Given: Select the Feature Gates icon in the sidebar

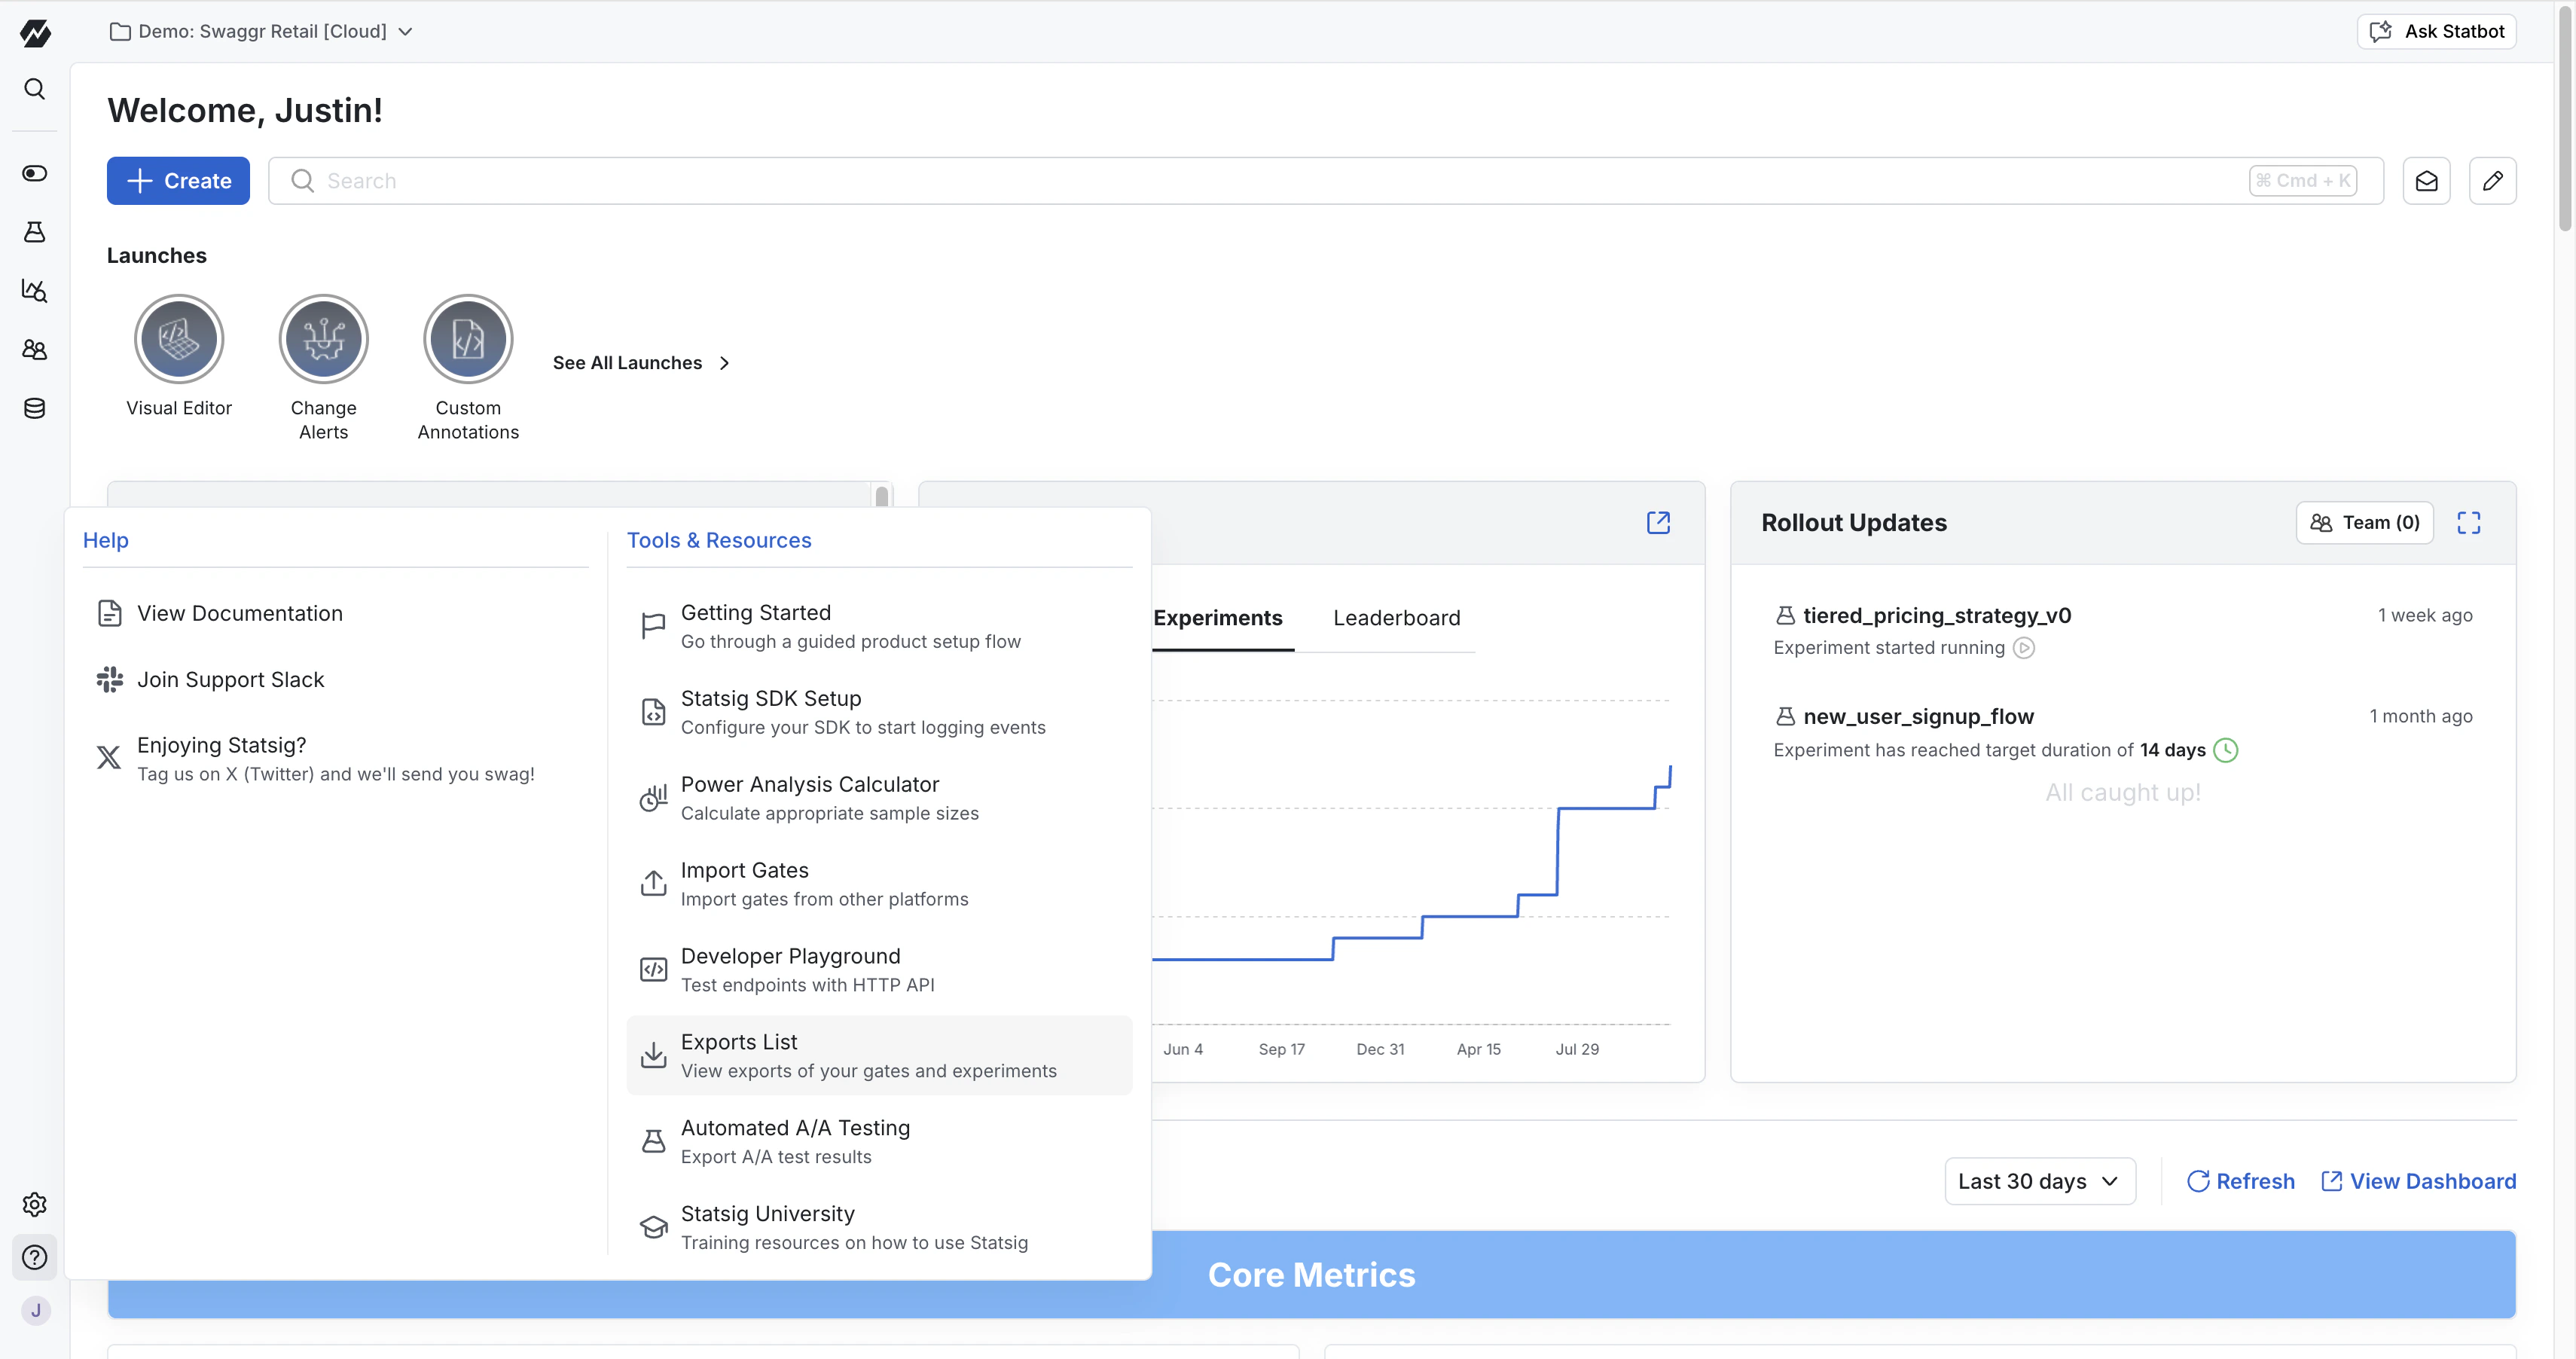Looking at the screenshot, I should tap(34, 173).
